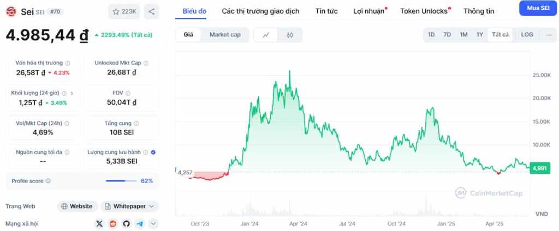The image size is (559, 231).
Task: Switch to candlestick chart icon
Action: click(x=290, y=35)
